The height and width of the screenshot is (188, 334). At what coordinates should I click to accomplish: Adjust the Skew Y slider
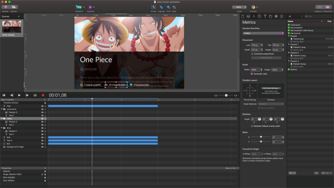click(261, 142)
